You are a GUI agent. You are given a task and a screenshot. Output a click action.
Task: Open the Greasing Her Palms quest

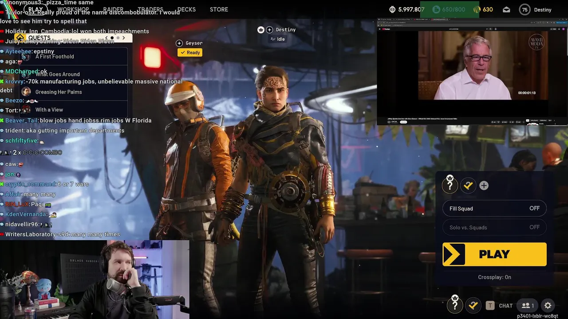[74, 92]
